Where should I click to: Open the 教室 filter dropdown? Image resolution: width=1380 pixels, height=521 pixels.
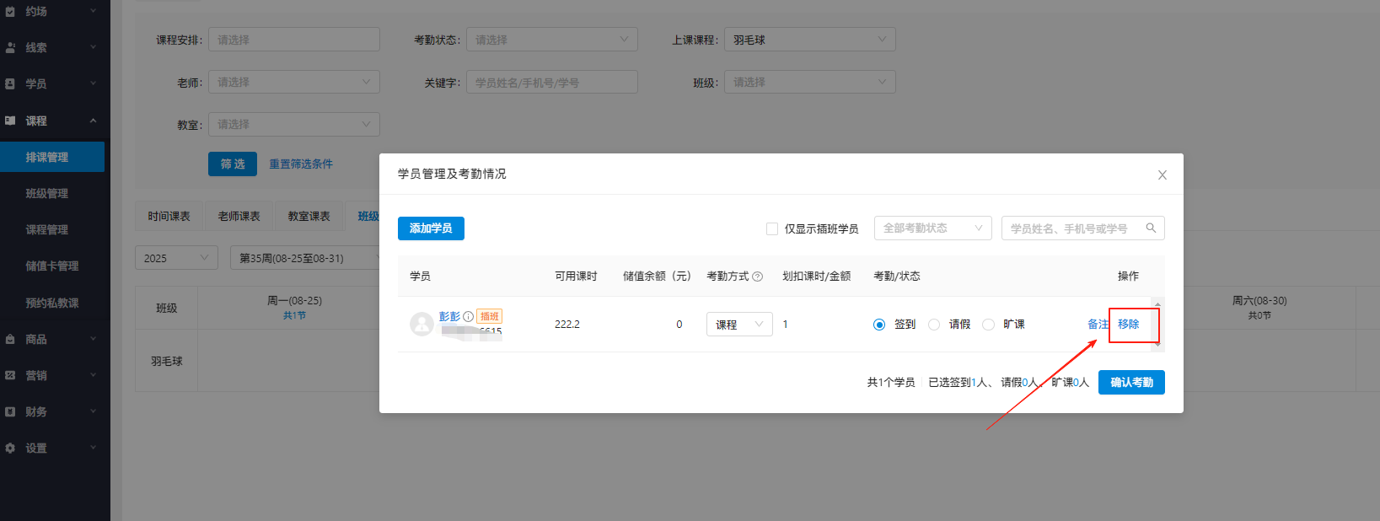tap(294, 124)
